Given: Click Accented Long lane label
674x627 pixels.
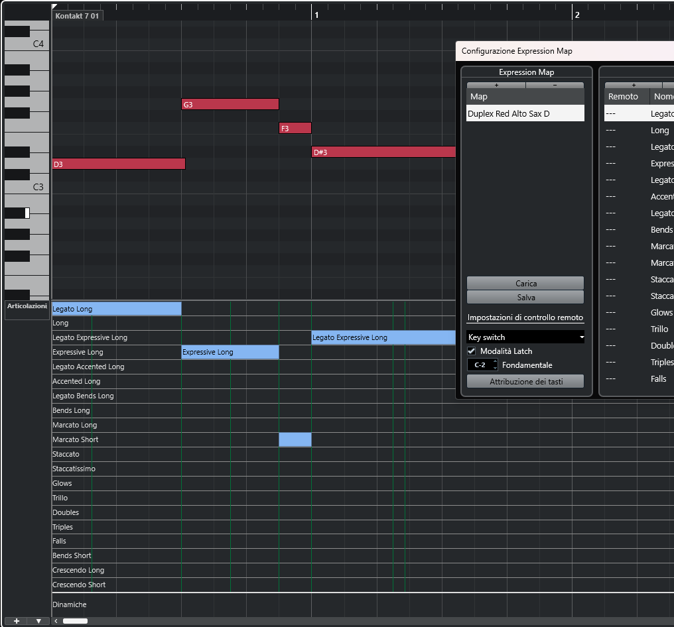Looking at the screenshot, I should (x=76, y=381).
